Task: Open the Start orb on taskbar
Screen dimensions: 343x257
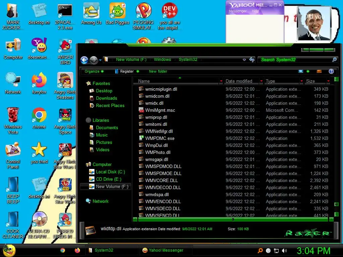Action: point(9,250)
